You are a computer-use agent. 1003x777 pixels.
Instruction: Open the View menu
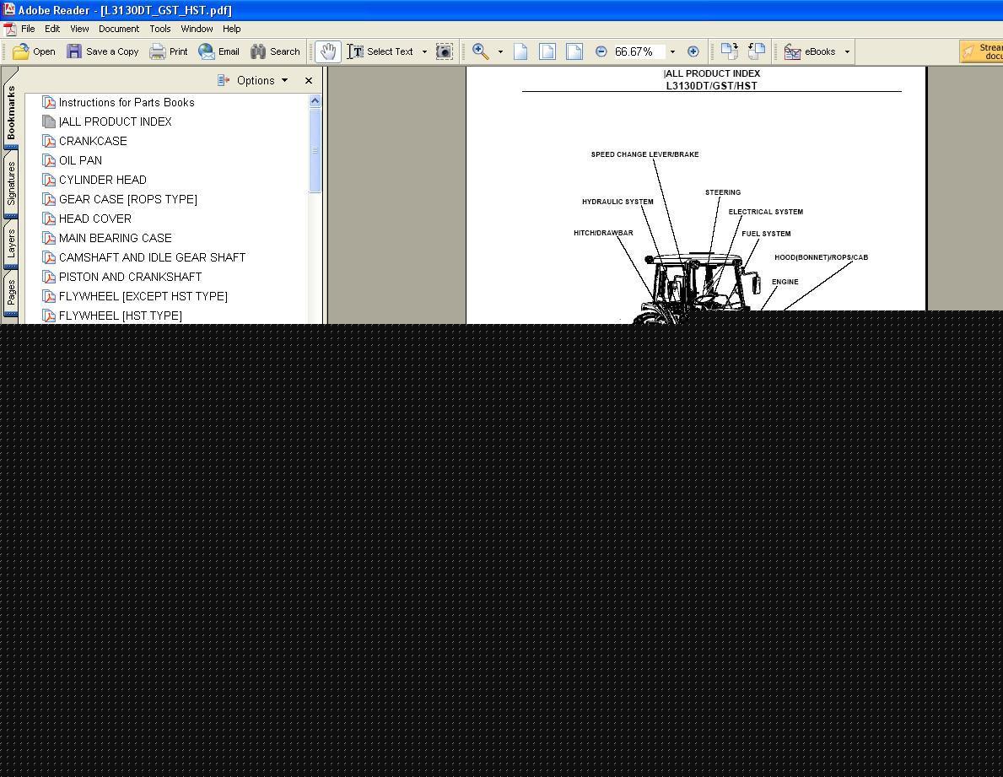click(x=79, y=29)
